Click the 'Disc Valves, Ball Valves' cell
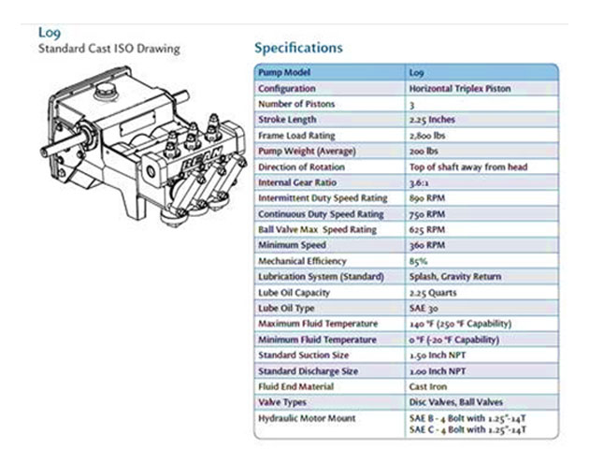 (x=454, y=403)
